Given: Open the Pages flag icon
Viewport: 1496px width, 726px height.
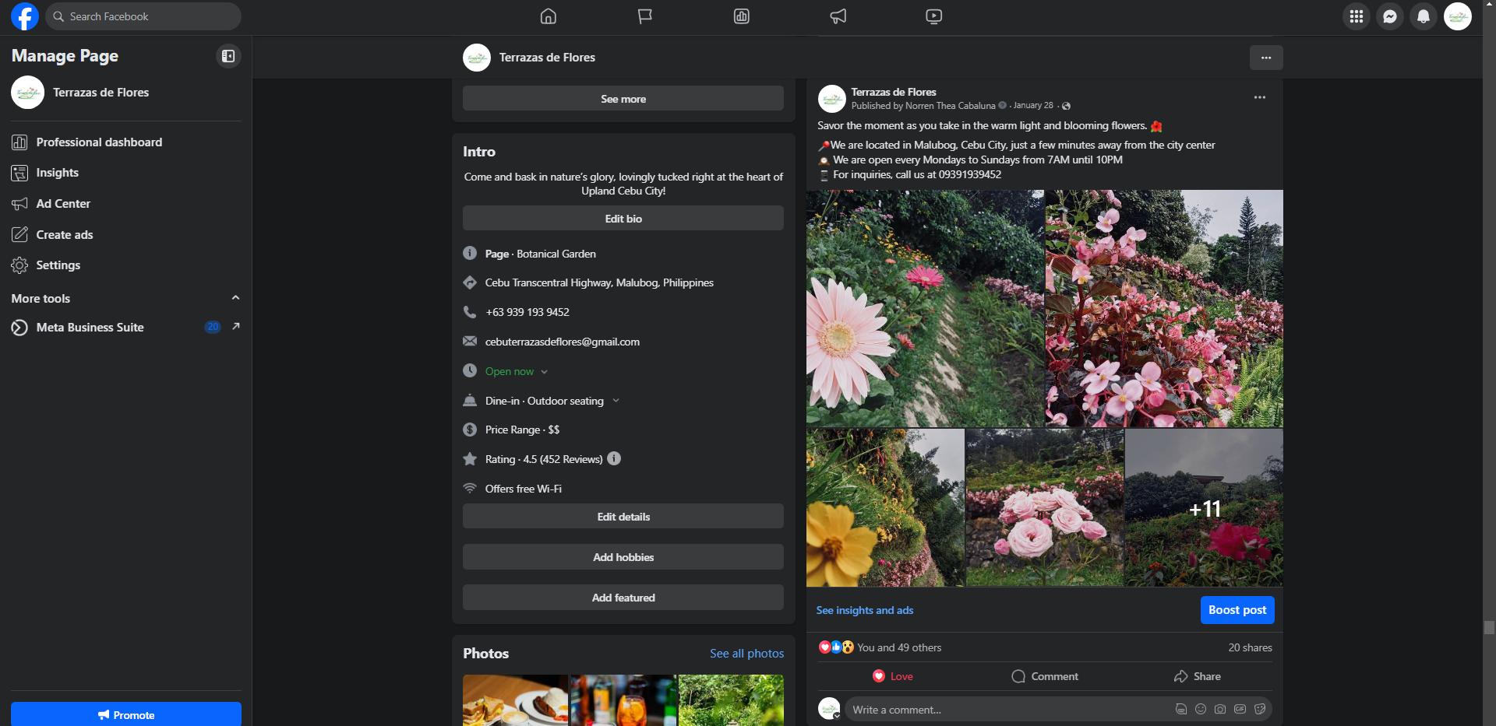Looking at the screenshot, I should coord(645,16).
